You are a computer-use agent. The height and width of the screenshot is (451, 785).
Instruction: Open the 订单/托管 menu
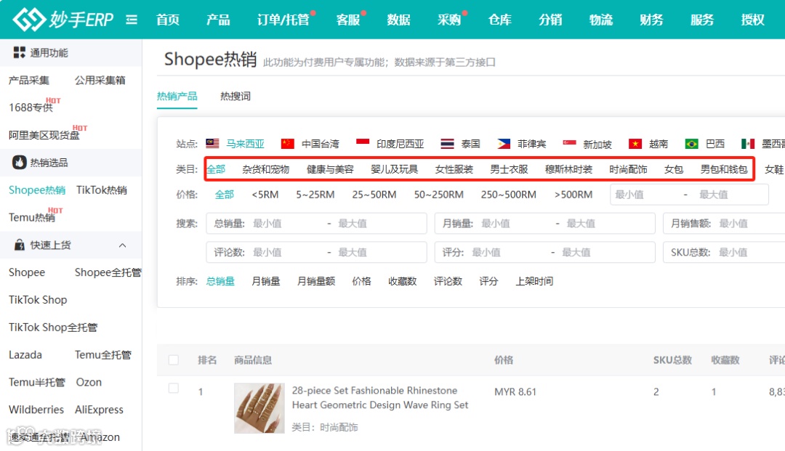(283, 20)
